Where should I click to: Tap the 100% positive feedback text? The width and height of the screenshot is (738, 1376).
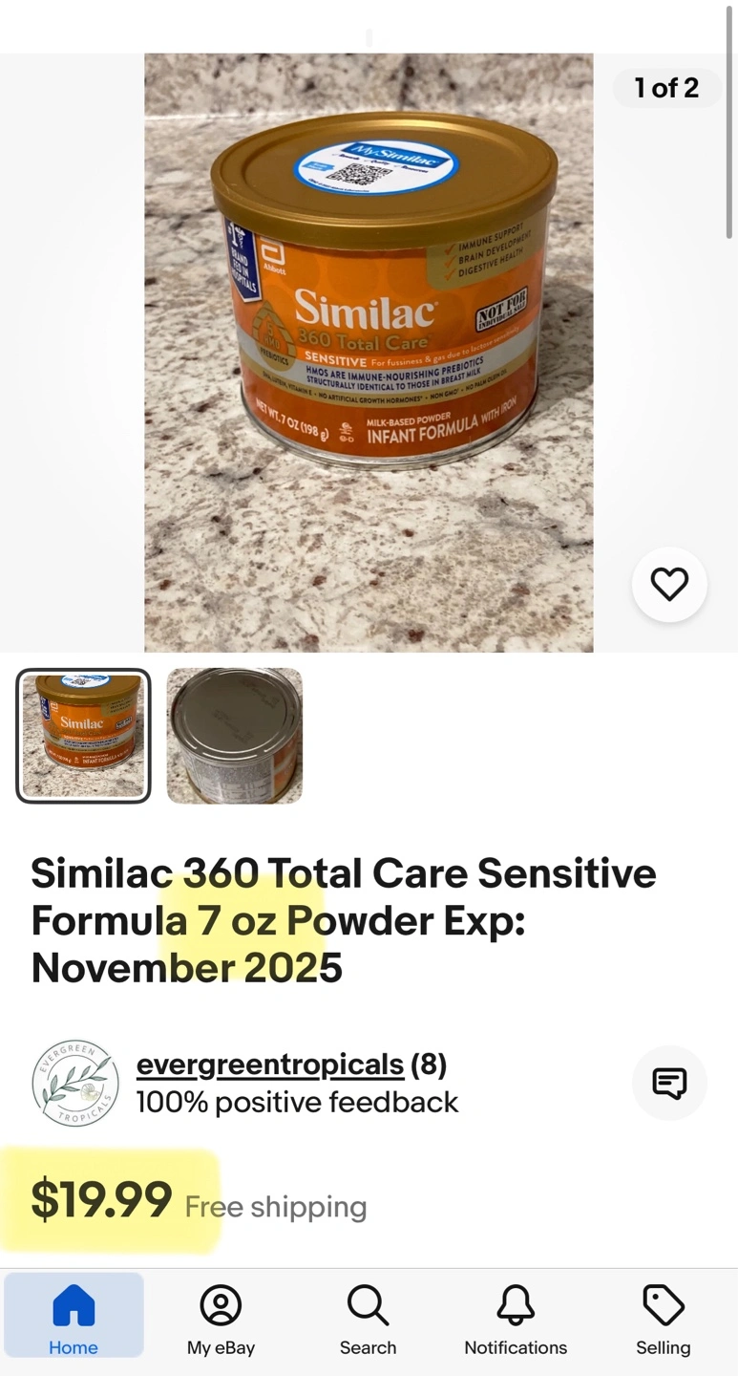[297, 1103]
